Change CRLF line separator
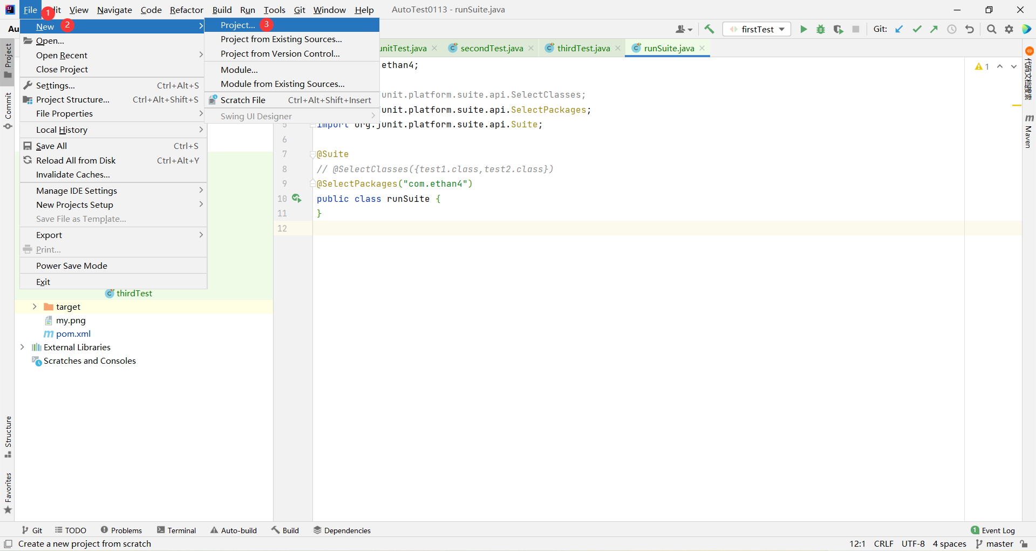The image size is (1036, 551). pos(884,544)
